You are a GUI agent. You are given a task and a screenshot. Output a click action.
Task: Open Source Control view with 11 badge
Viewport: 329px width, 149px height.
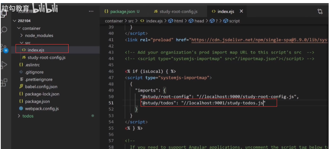tap(4, 48)
